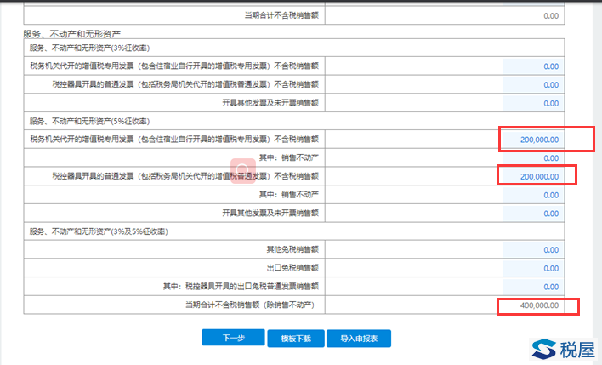Select 销售不动产 field under the 5% 普通发票 row
602x365 pixels.
coord(533,195)
